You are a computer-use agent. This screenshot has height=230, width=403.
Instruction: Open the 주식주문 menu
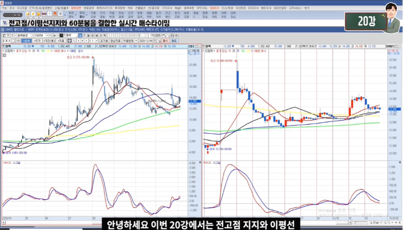21,8
